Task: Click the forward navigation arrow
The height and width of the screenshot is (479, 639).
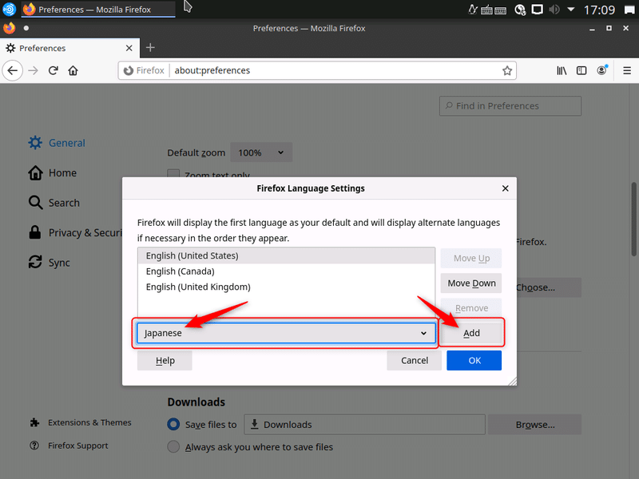Action: (33, 70)
